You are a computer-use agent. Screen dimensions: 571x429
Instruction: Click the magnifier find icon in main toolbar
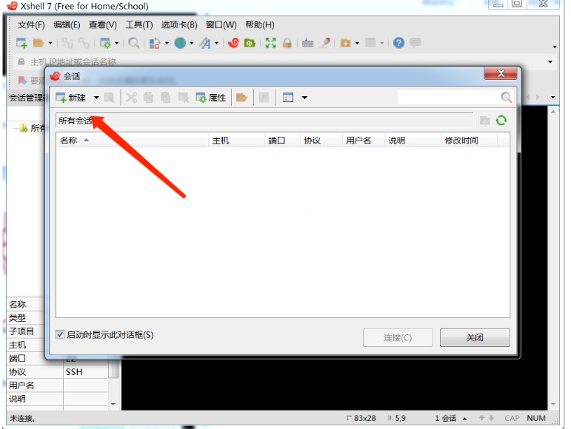pos(133,43)
